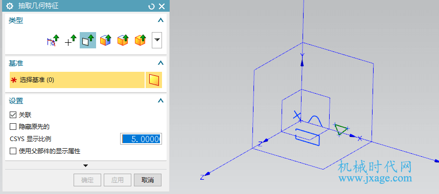Click the select datum plane icon
The height and width of the screenshot is (194, 439).
(154, 80)
